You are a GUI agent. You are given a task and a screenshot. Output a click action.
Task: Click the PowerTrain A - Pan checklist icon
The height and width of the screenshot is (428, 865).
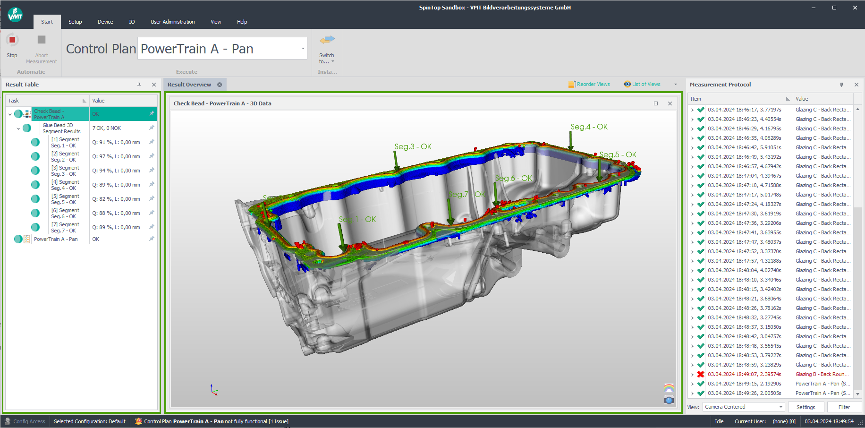point(27,239)
